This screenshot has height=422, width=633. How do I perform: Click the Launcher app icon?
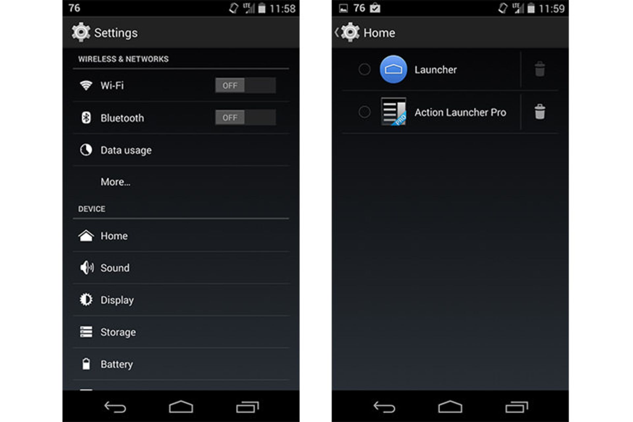point(393,69)
